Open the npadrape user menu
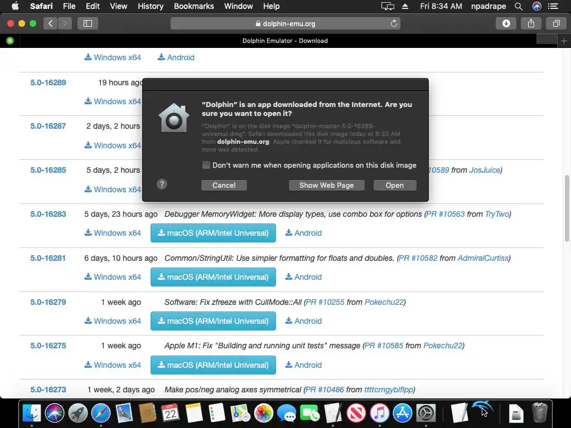 (x=488, y=6)
